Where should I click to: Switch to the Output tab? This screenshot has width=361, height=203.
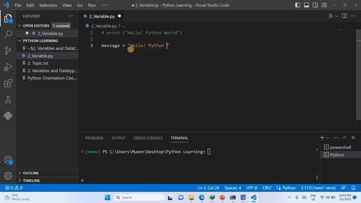pyautogui.click(x=118, y=138)
